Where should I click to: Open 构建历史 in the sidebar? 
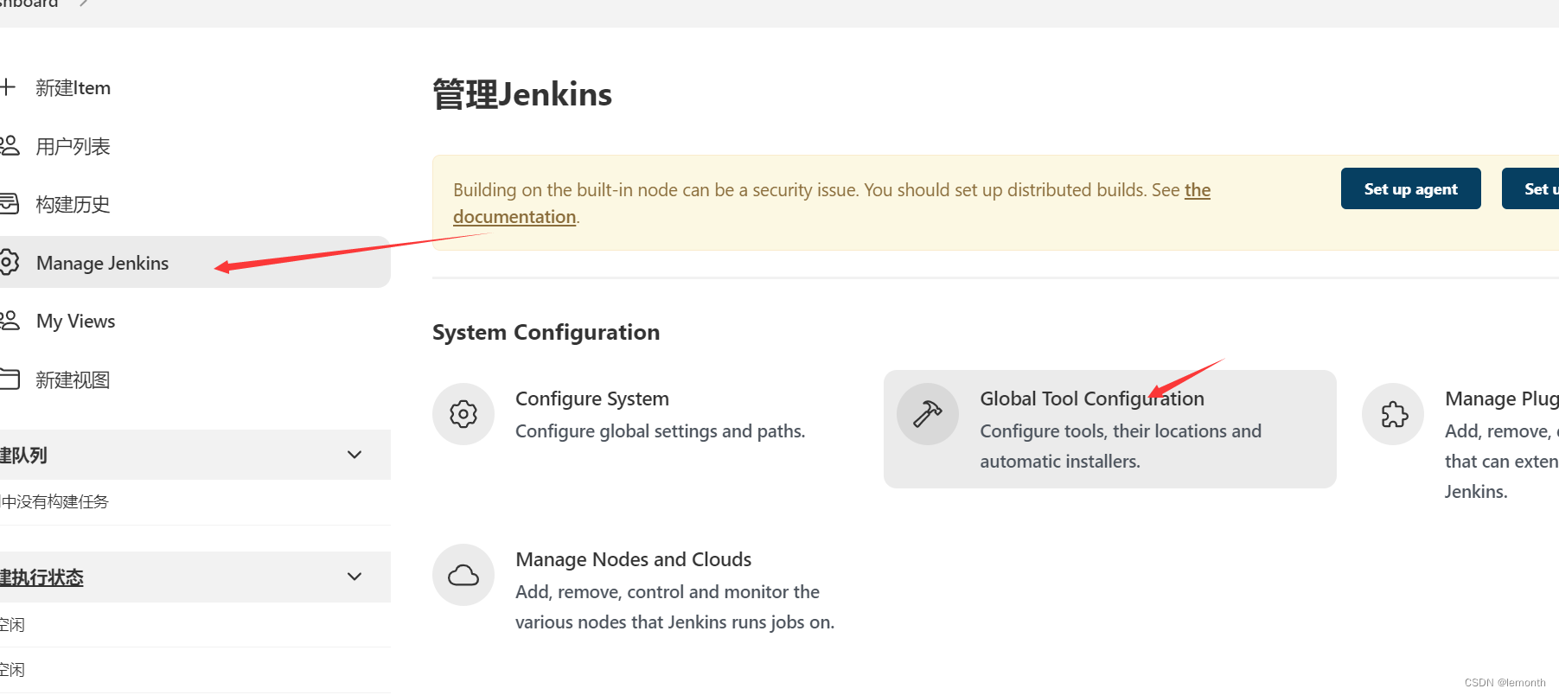click(x=73, y=205)
